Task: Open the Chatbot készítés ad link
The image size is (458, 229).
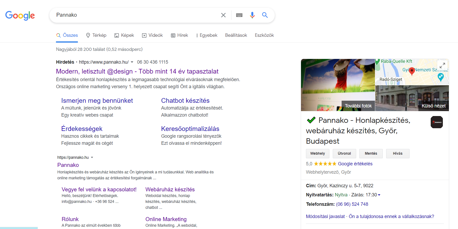Action: 185,101
